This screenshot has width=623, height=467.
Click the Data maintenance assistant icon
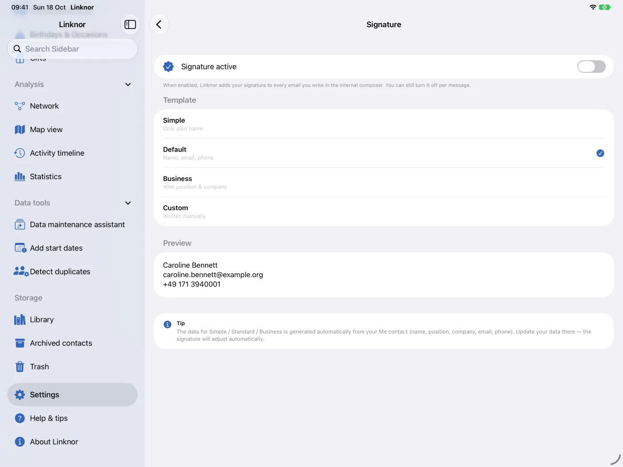tap(20, 225)
